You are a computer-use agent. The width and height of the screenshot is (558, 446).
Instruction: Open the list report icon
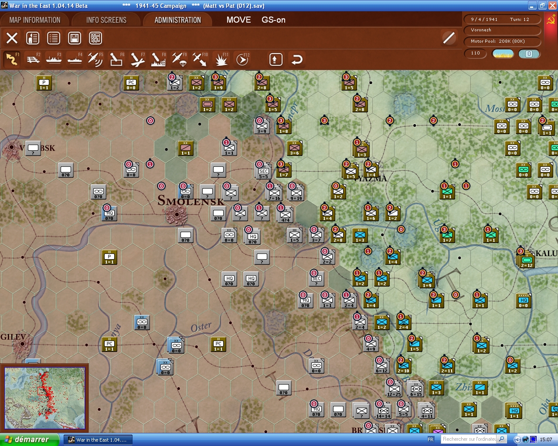click(x=54, y=38)
